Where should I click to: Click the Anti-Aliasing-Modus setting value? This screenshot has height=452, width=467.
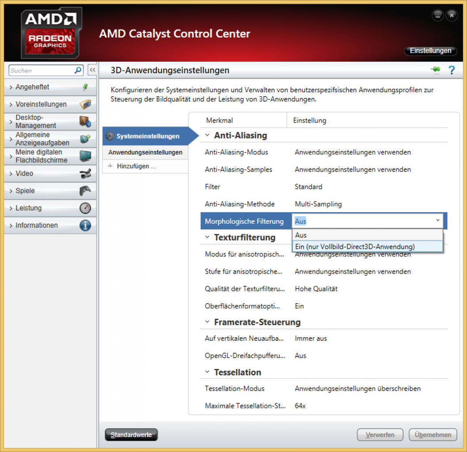click(x=353, y=152)
